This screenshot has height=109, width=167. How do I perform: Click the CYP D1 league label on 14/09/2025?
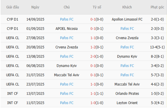[13, 19]
